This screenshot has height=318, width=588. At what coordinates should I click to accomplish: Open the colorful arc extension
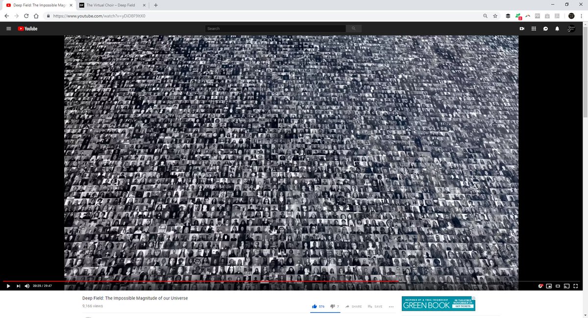click(528, 16)
